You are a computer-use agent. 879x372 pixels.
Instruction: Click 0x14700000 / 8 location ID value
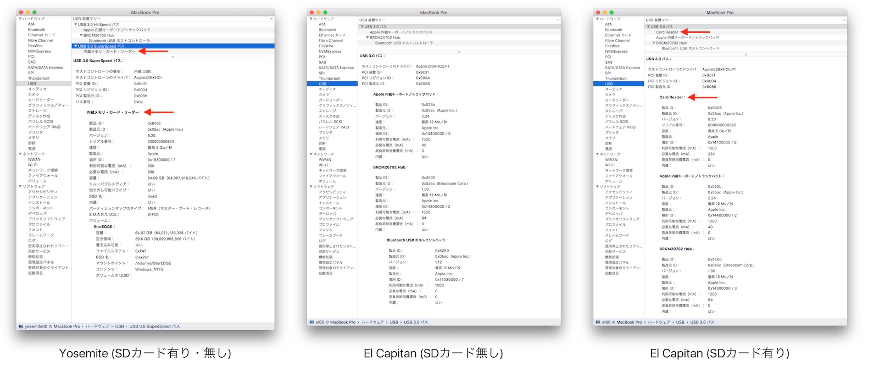(722, 142)
